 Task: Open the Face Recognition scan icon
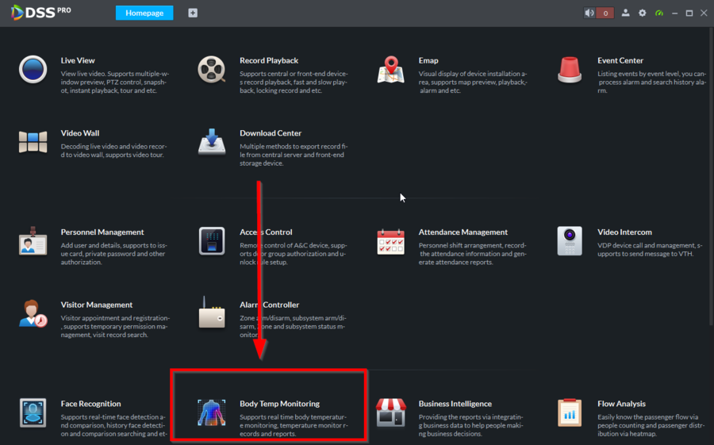[x=33, y=412]
